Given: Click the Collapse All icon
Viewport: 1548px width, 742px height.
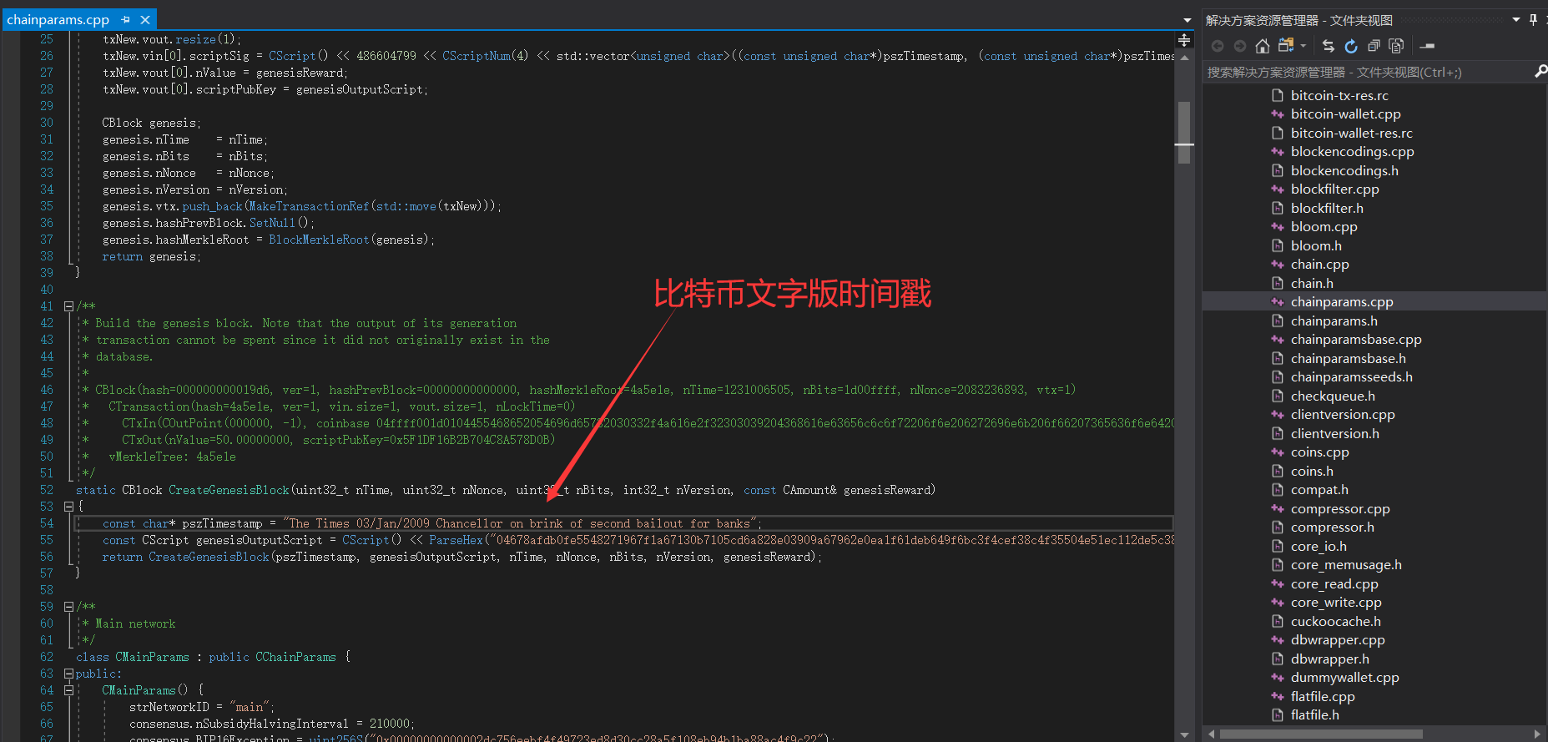Looking at the screenshot, I should click(x=1374, y=46).
